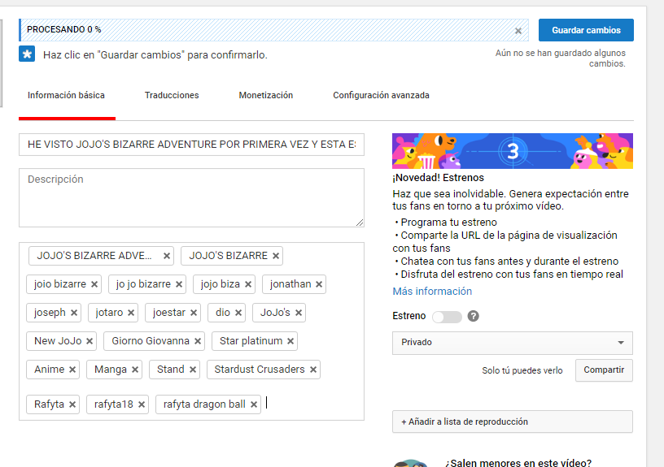The height and width of the screenshot is (467, 664).
Task: Grab the description box resize handle
Action: click(360, 223)
